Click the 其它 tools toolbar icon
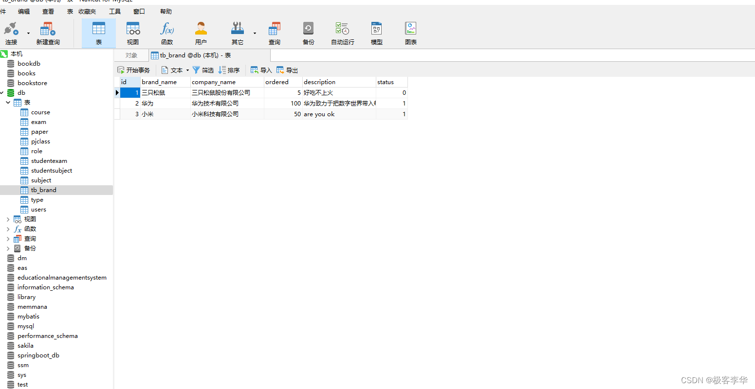Image resolution: width=755 pixels, height=389 pixels. tap(238, 33)
